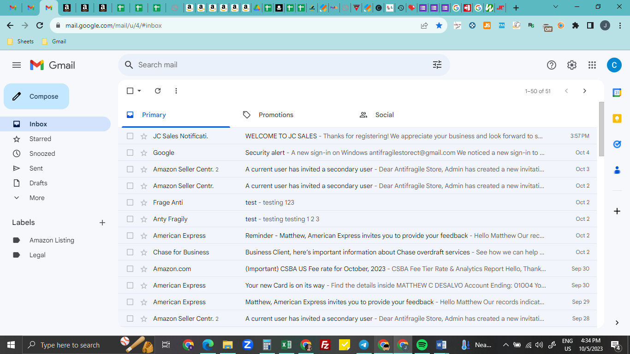Star the JC Sales Notification email
Image resolution: width=630 pixels, height=354 pixels.
(144, 136)
